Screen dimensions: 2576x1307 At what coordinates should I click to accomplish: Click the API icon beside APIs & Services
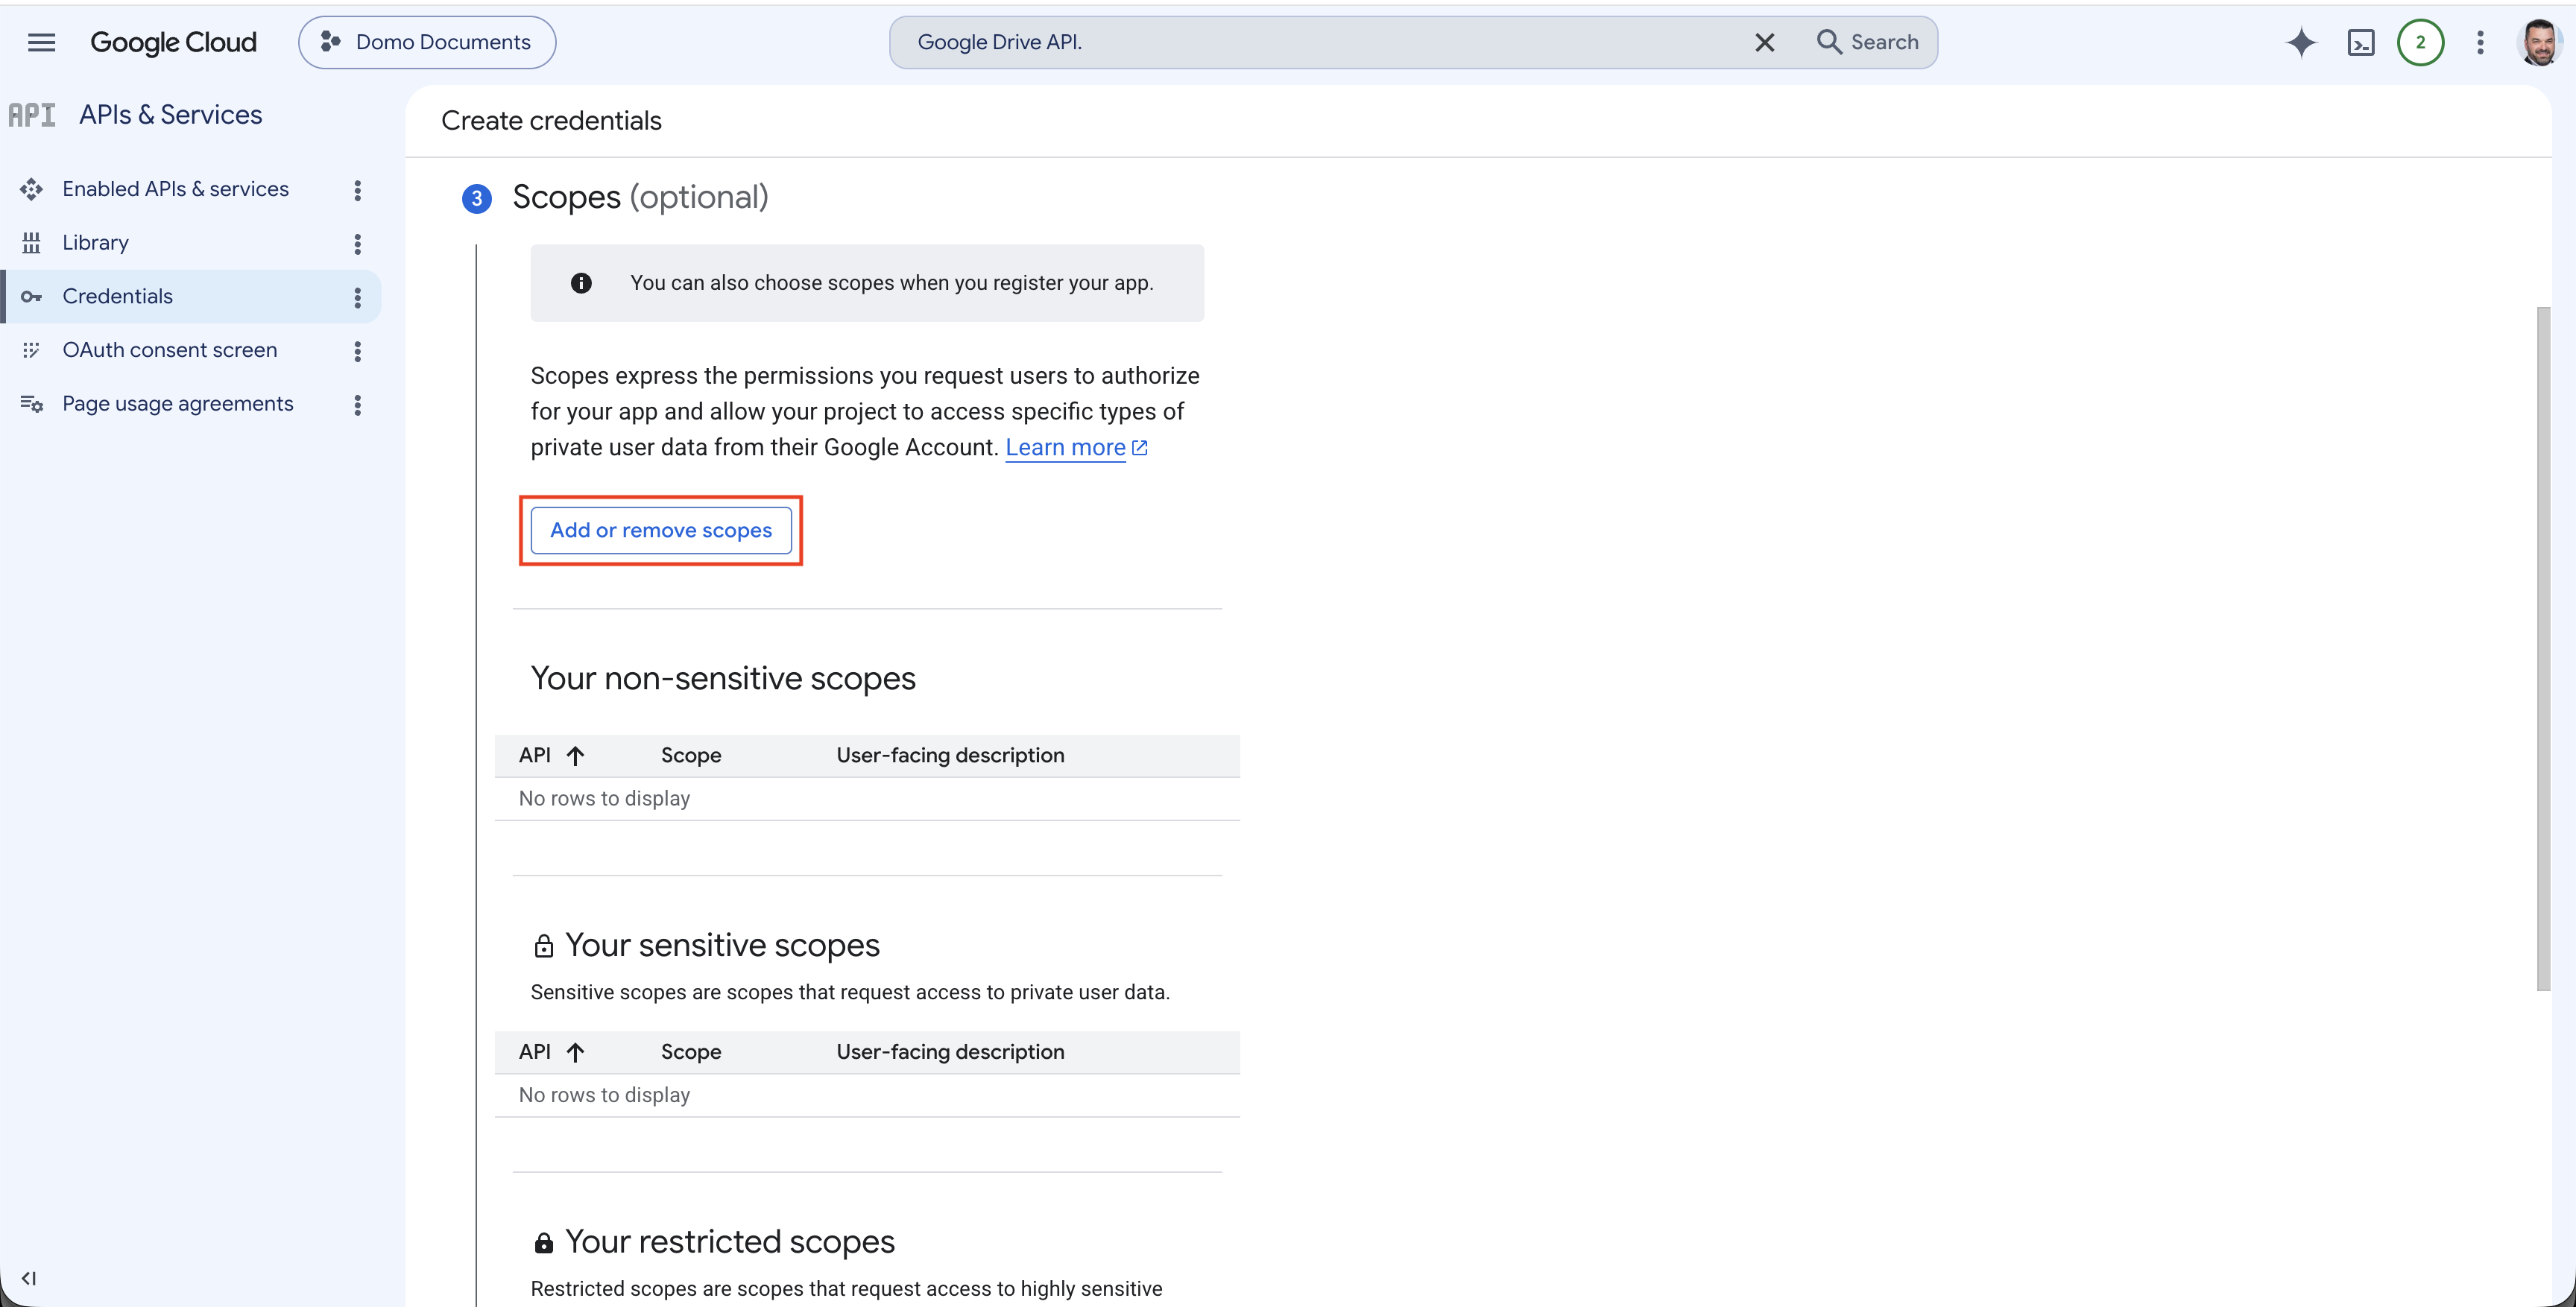[x=32, y=115]
